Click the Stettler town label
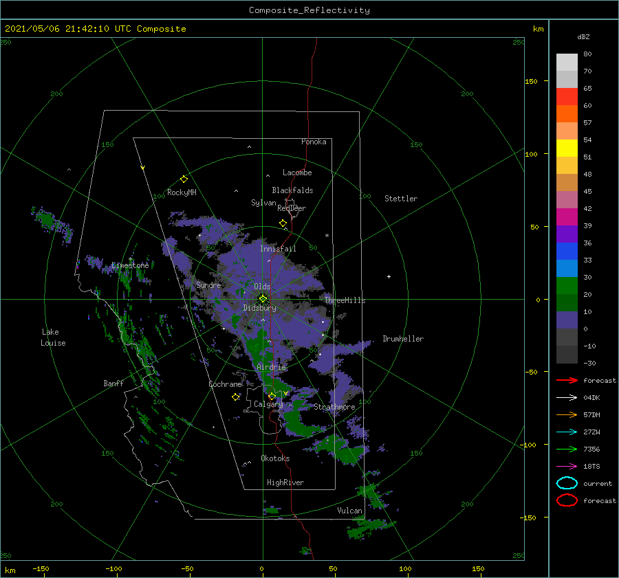The image size is (619, 578). coord(401,199)
